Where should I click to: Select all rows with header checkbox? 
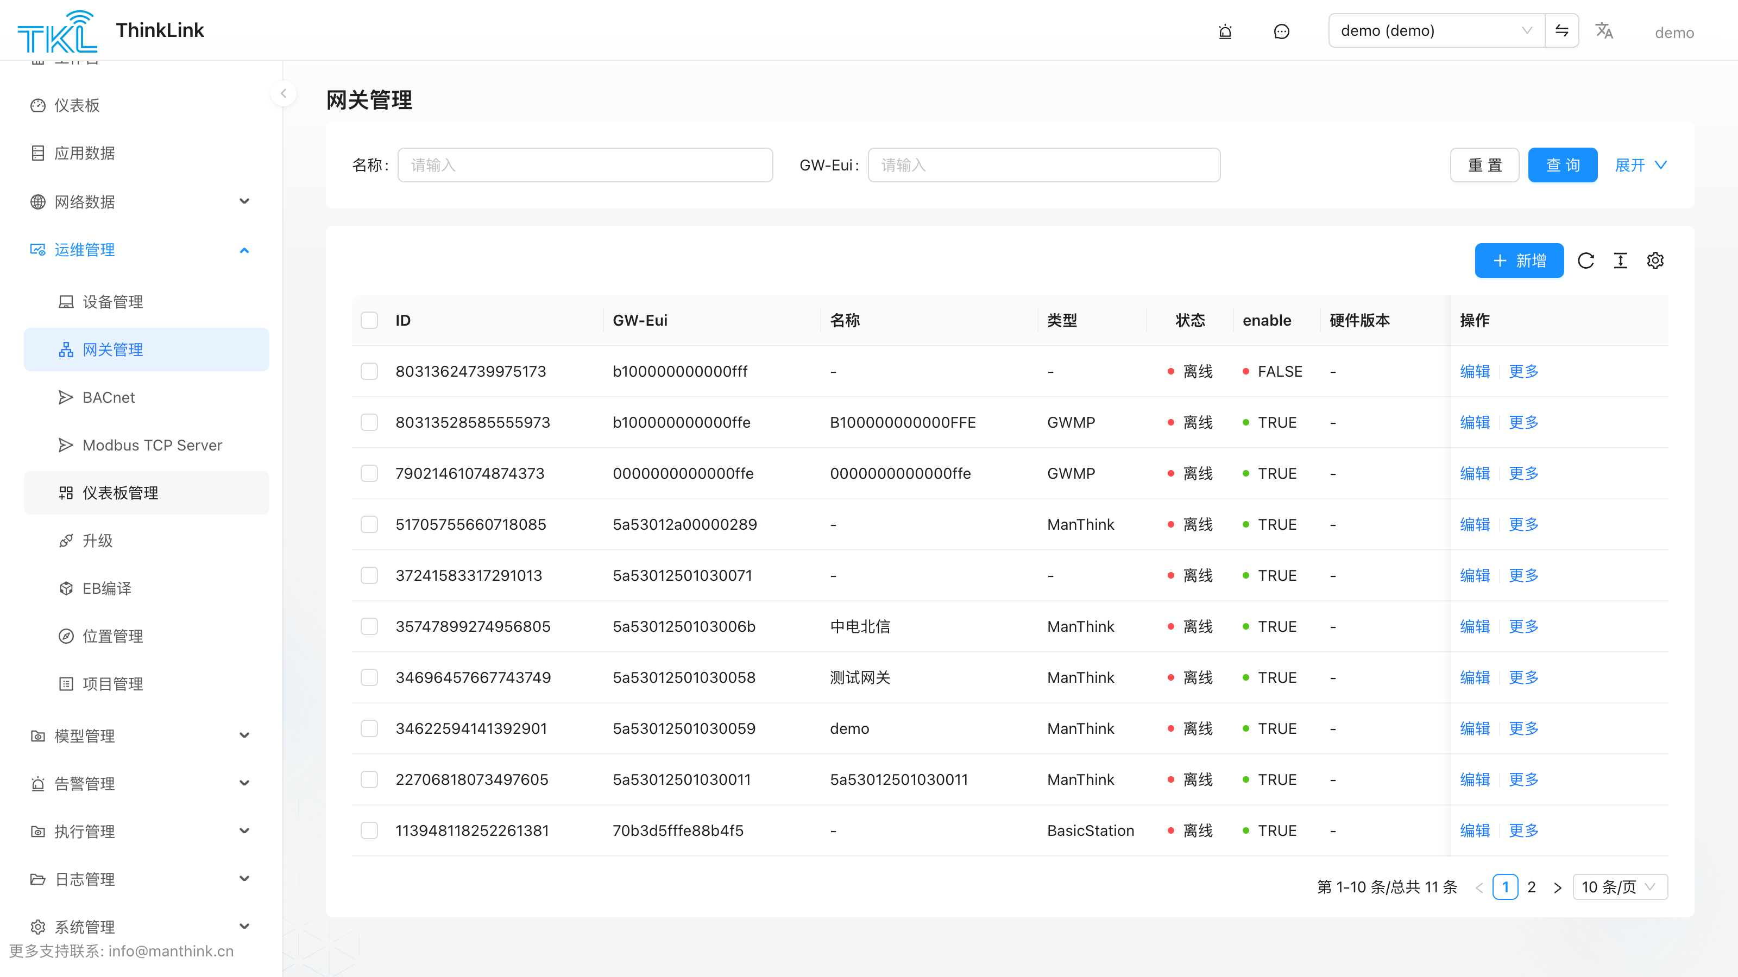point(369,320)
